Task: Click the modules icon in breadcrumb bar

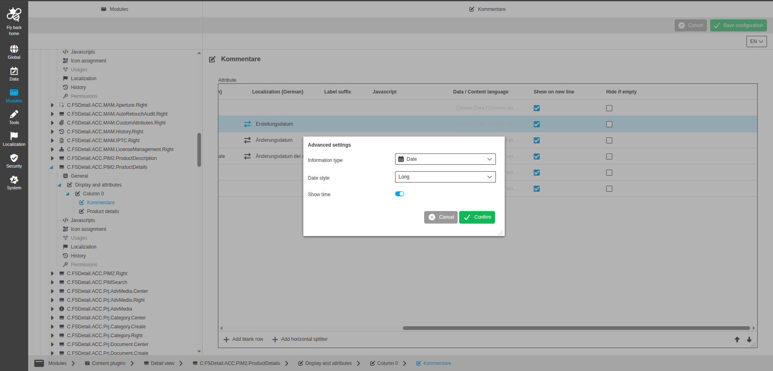Action: 39,363
